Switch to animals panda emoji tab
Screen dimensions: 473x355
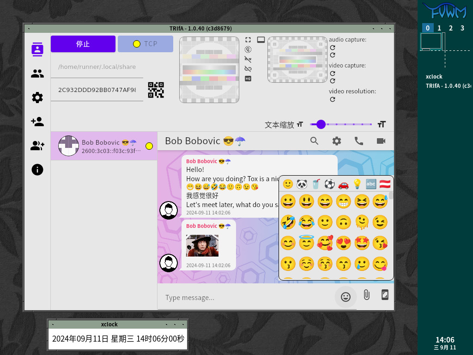(302, 184)
